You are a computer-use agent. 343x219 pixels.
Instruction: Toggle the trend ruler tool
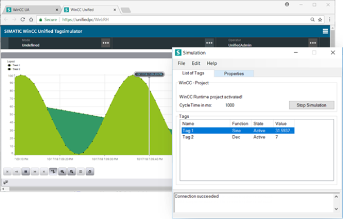[53, 172]
